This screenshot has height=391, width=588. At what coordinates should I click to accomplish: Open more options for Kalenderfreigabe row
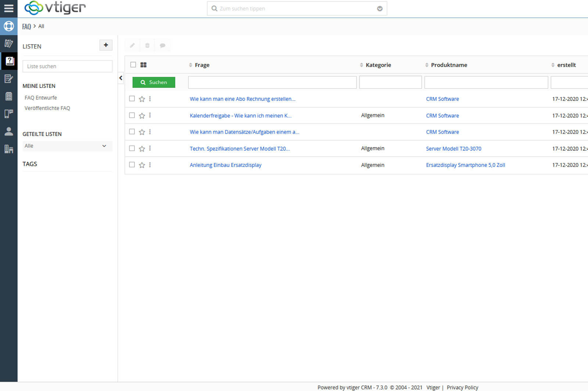[x=150, y=115]
